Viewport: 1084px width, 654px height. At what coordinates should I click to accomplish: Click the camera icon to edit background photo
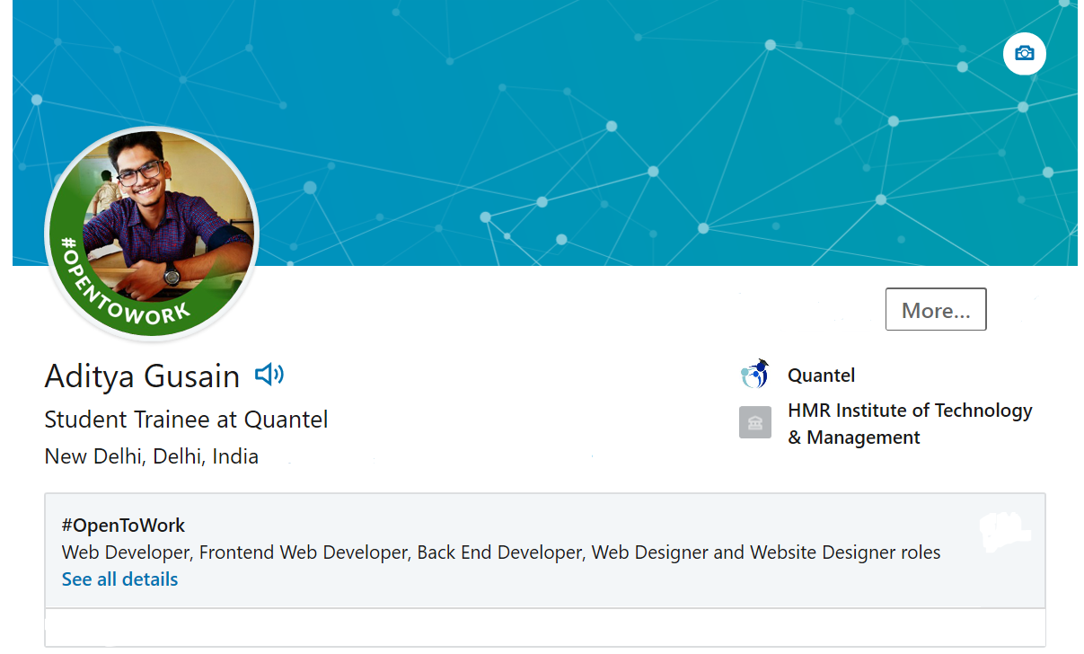[1024, 54]
